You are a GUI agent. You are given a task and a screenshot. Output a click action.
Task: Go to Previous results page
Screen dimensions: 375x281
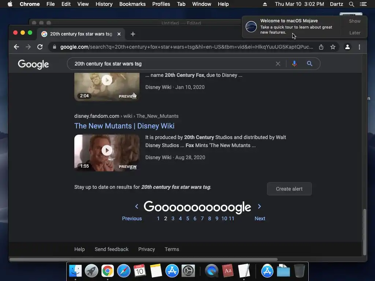point(132,218)
